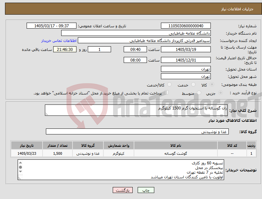The height and width of the screenshot is (199, 262).
Task: Click the بازگشت (back) button
Action: (x=123, y=190)
